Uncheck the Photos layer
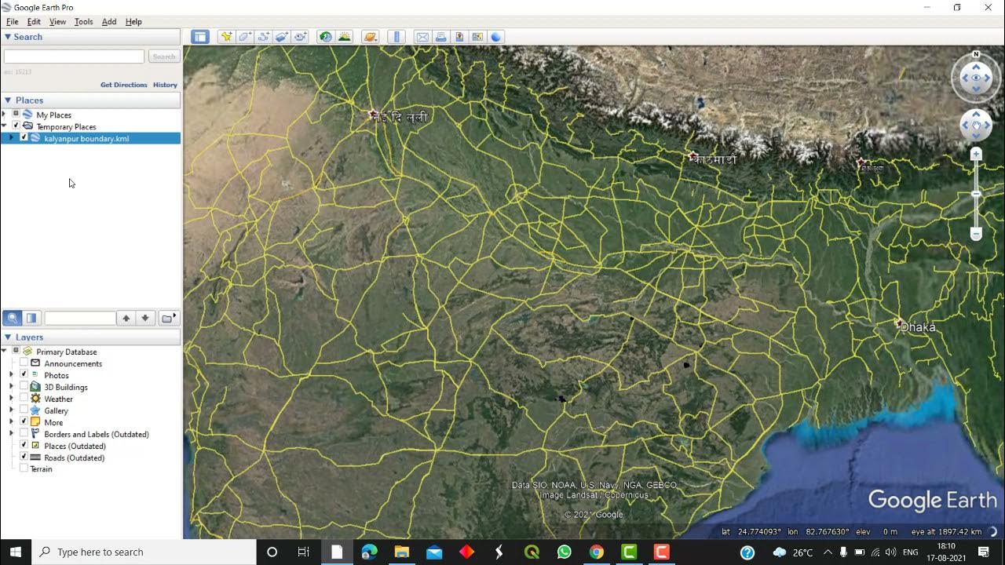The image size is (1005, 565). click(x=24, y=375)
